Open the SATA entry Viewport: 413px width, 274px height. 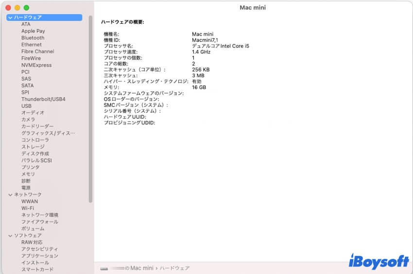click(x=28, y=86)
